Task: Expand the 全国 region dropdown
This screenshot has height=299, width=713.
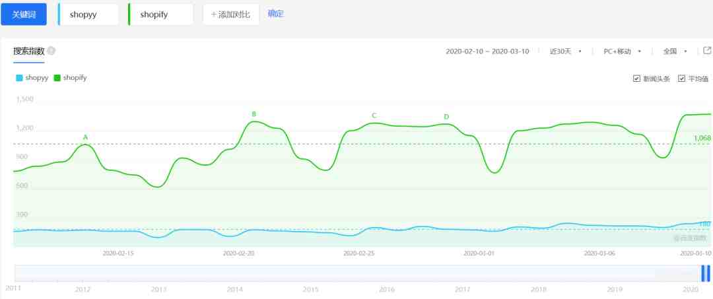Action: click(x=675, y=51)
